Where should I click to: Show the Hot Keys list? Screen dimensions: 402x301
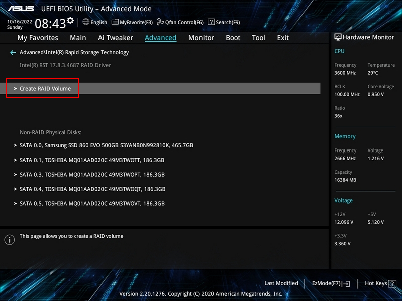pyautogui.click(x=380, y=283)
